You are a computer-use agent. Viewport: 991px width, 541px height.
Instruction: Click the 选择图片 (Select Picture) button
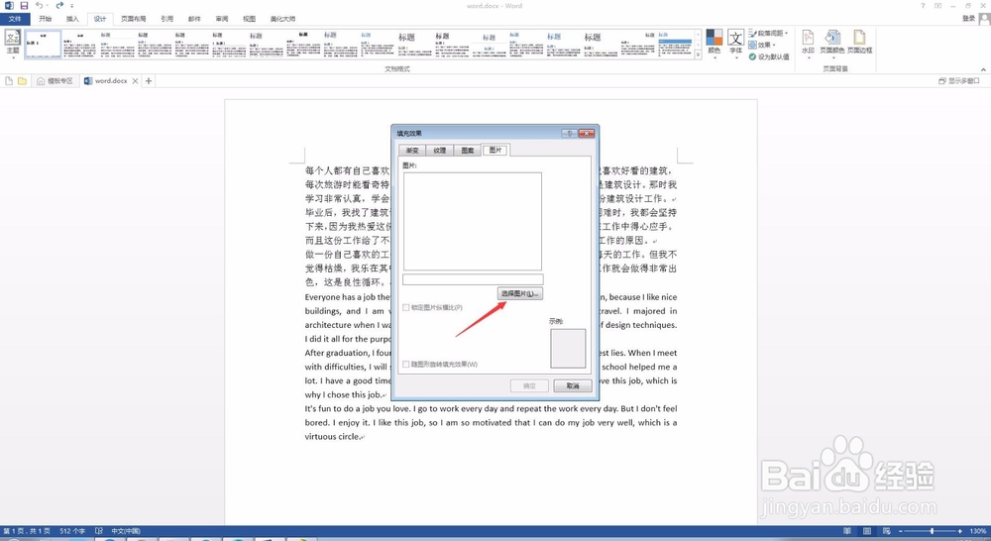tap(519, 294)
